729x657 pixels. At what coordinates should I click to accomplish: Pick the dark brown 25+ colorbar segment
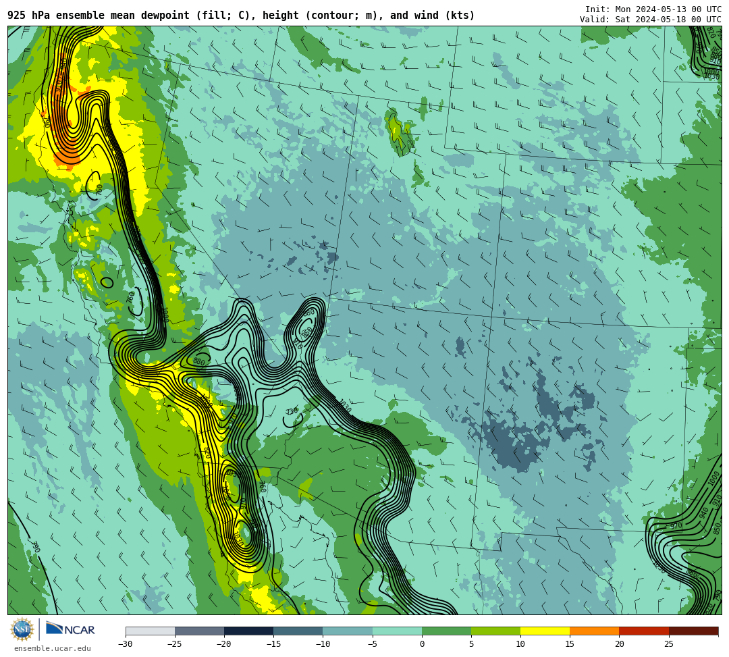tap(693, 631)
